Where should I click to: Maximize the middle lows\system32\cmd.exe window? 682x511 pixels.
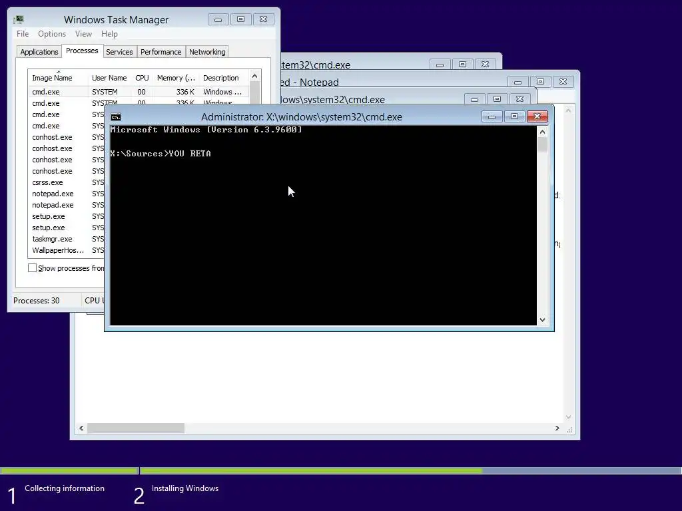coord(497,99)
